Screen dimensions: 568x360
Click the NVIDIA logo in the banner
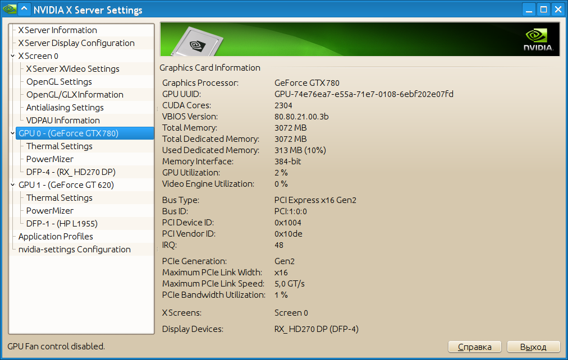538,40
